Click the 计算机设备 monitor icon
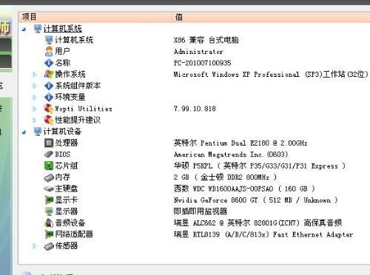The width and height of the screenshot is (370, 275). pos(38,132)
